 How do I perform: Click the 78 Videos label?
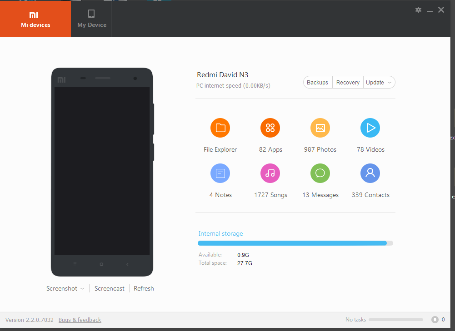coord(370,149)
